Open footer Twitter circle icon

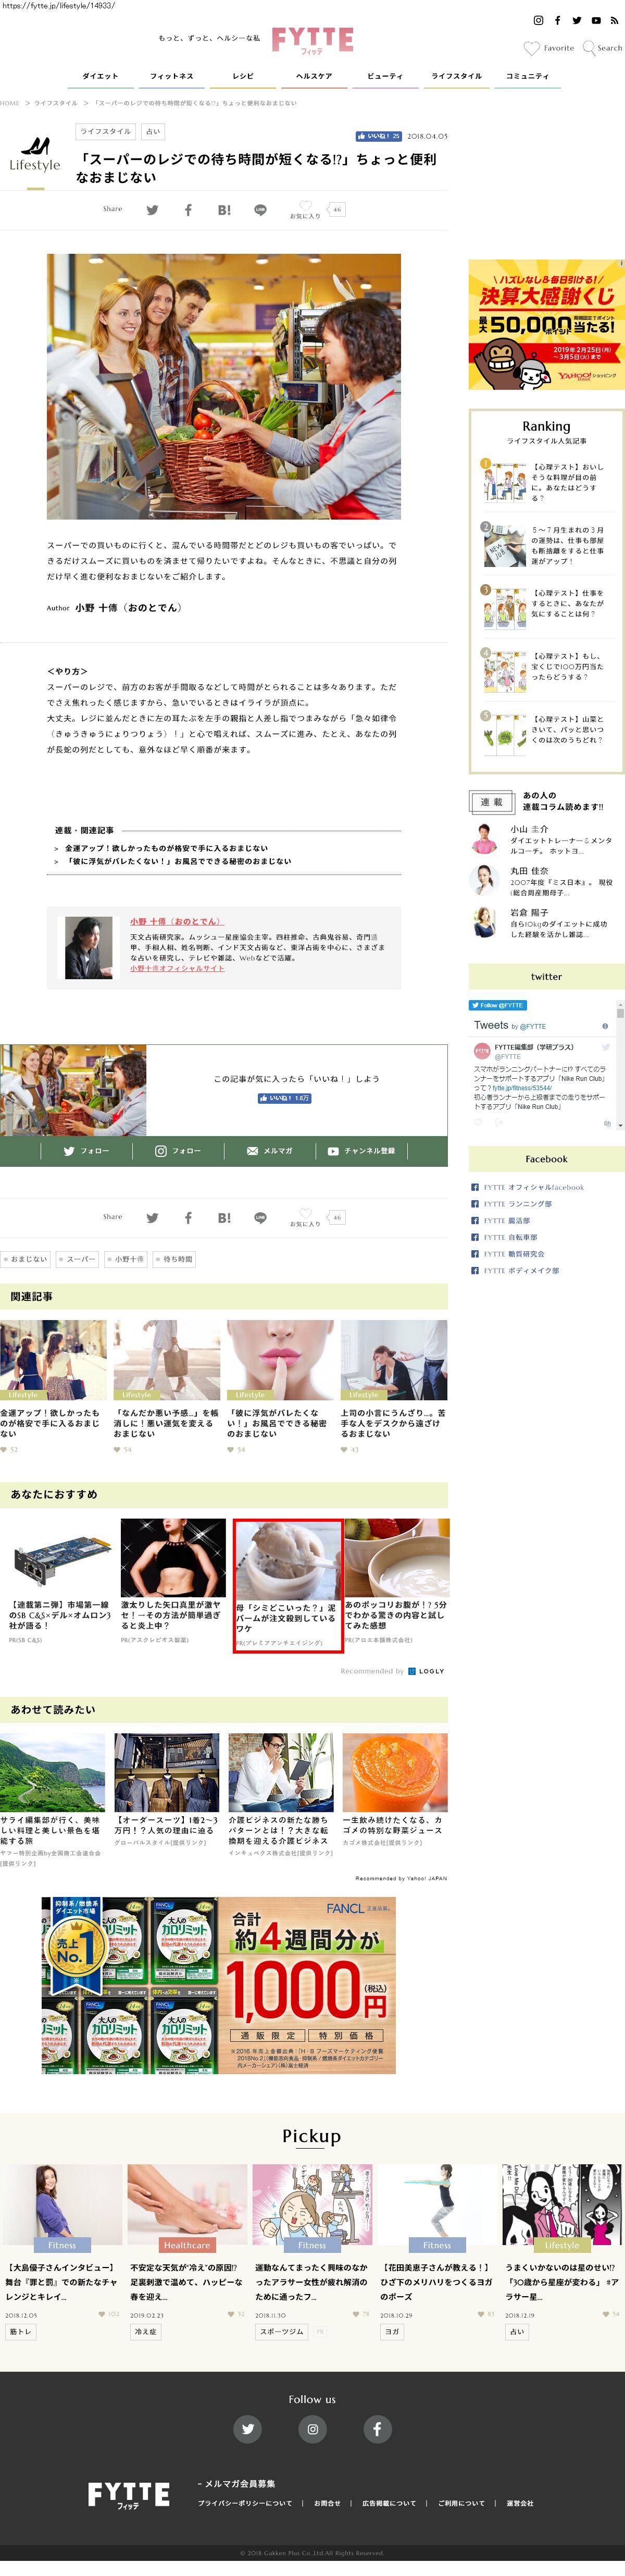(x=248, y=2429)
